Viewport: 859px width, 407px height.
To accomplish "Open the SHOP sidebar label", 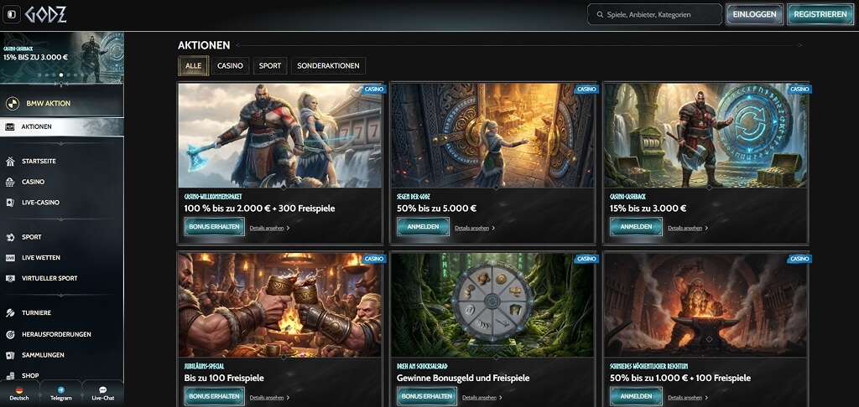I will [x=30, y=376].
